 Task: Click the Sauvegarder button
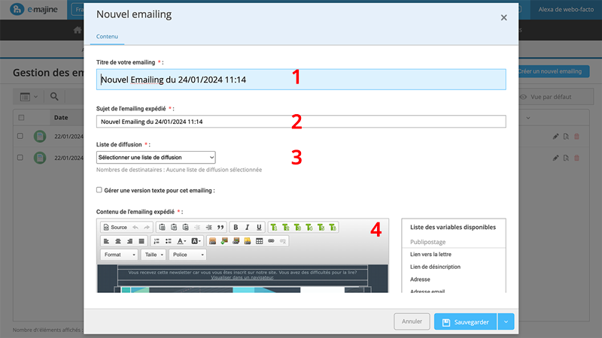pos(465,322)
